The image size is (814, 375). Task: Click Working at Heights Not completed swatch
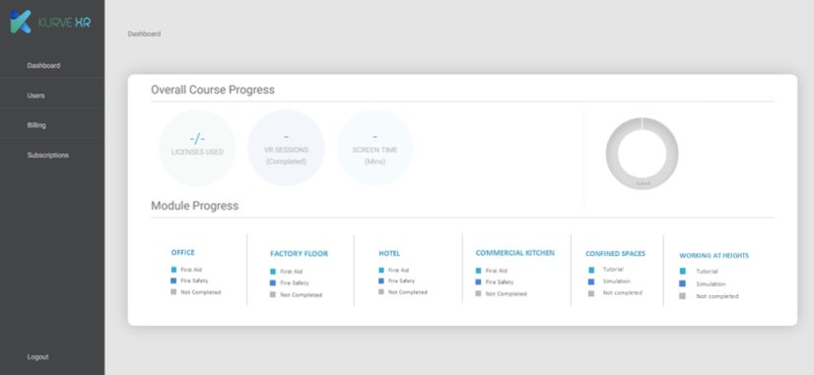(683, 296)
